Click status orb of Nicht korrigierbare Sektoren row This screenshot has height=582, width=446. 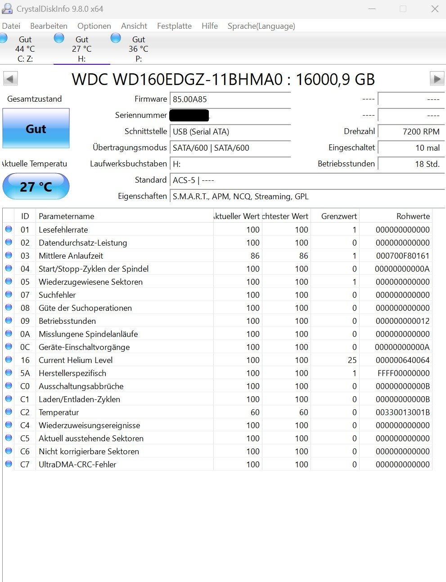pos(9,451)
